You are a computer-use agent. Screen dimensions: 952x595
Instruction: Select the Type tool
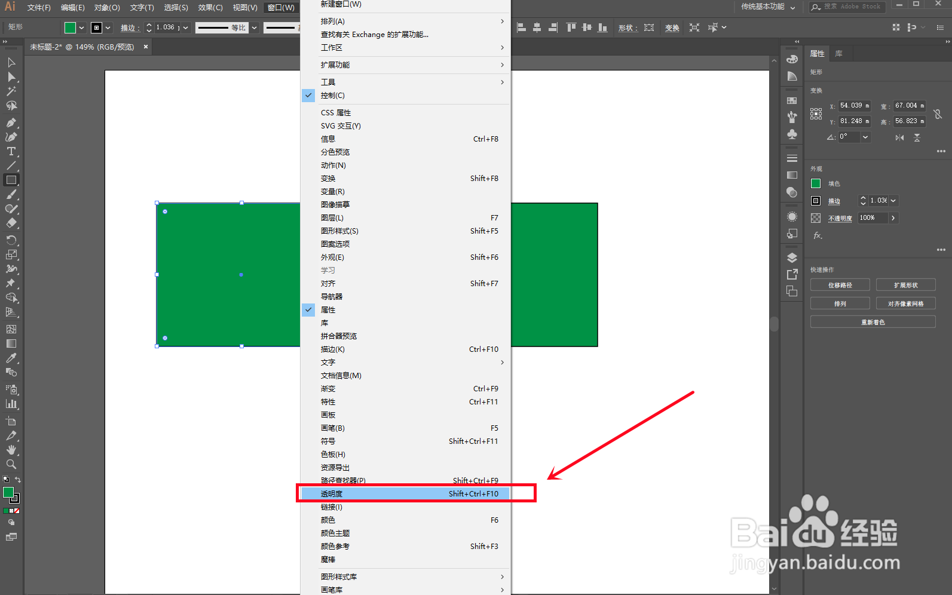coord(11,151)
